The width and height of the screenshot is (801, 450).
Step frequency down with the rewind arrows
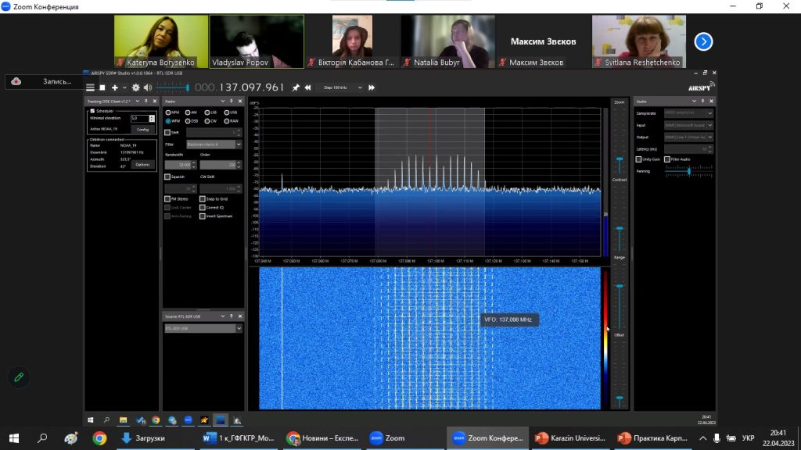tap(307, 87)
